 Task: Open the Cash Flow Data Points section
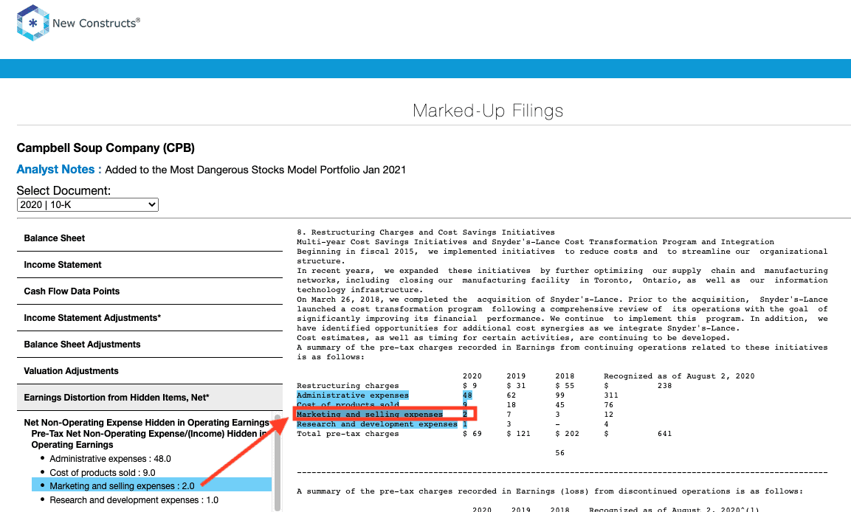[150, 291]
